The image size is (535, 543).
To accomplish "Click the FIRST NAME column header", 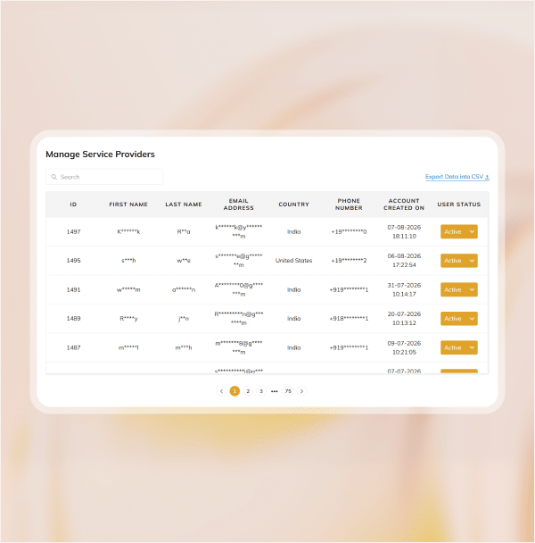I will click(128, 205).
